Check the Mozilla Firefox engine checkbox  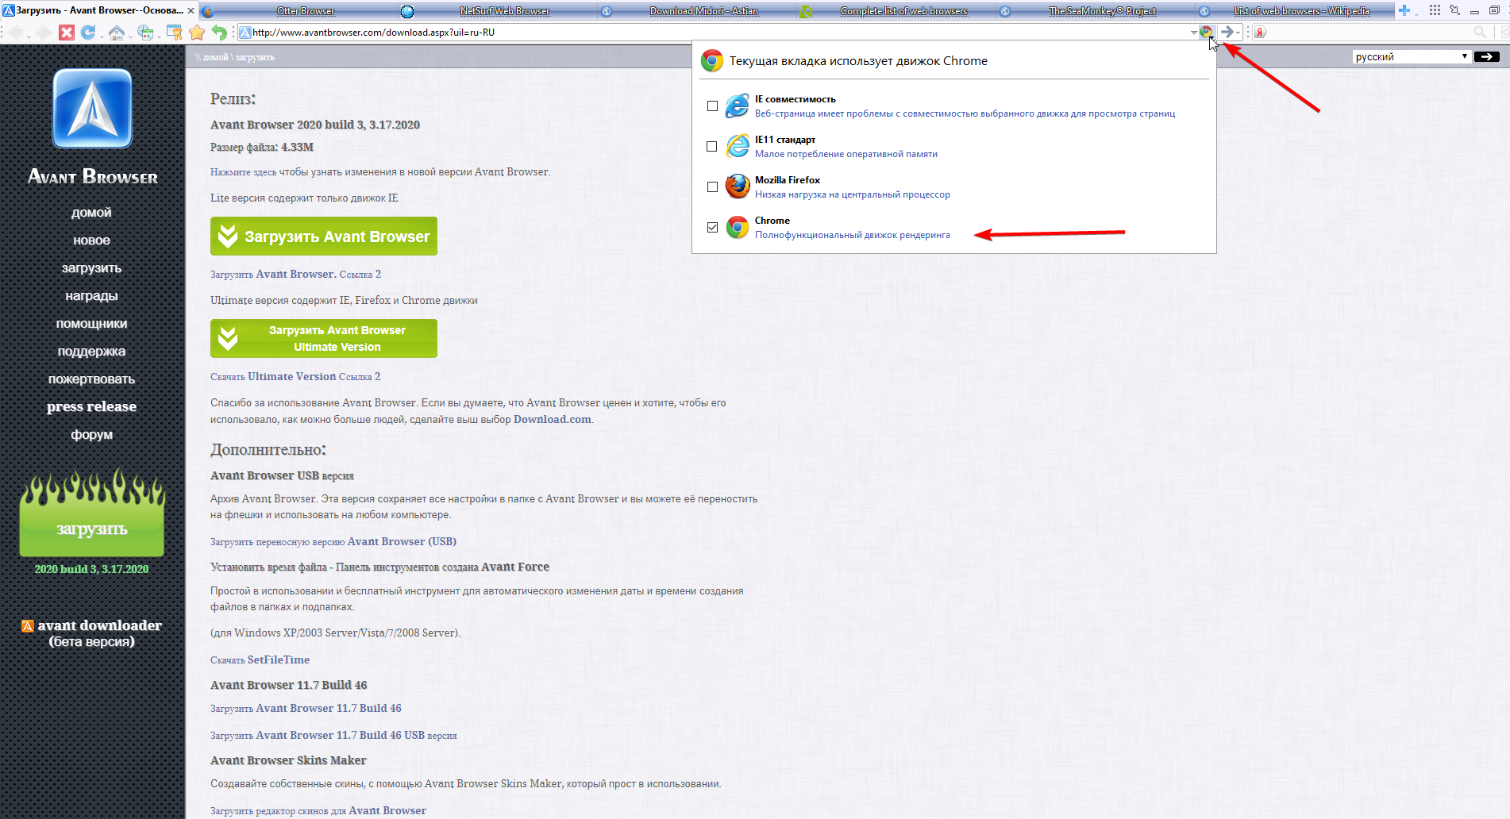pos(712,186)
